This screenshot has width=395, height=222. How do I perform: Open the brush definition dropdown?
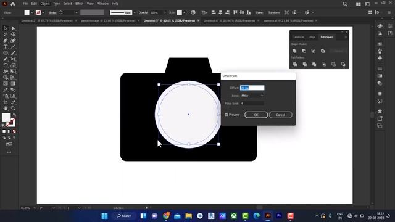pos(135,12)
